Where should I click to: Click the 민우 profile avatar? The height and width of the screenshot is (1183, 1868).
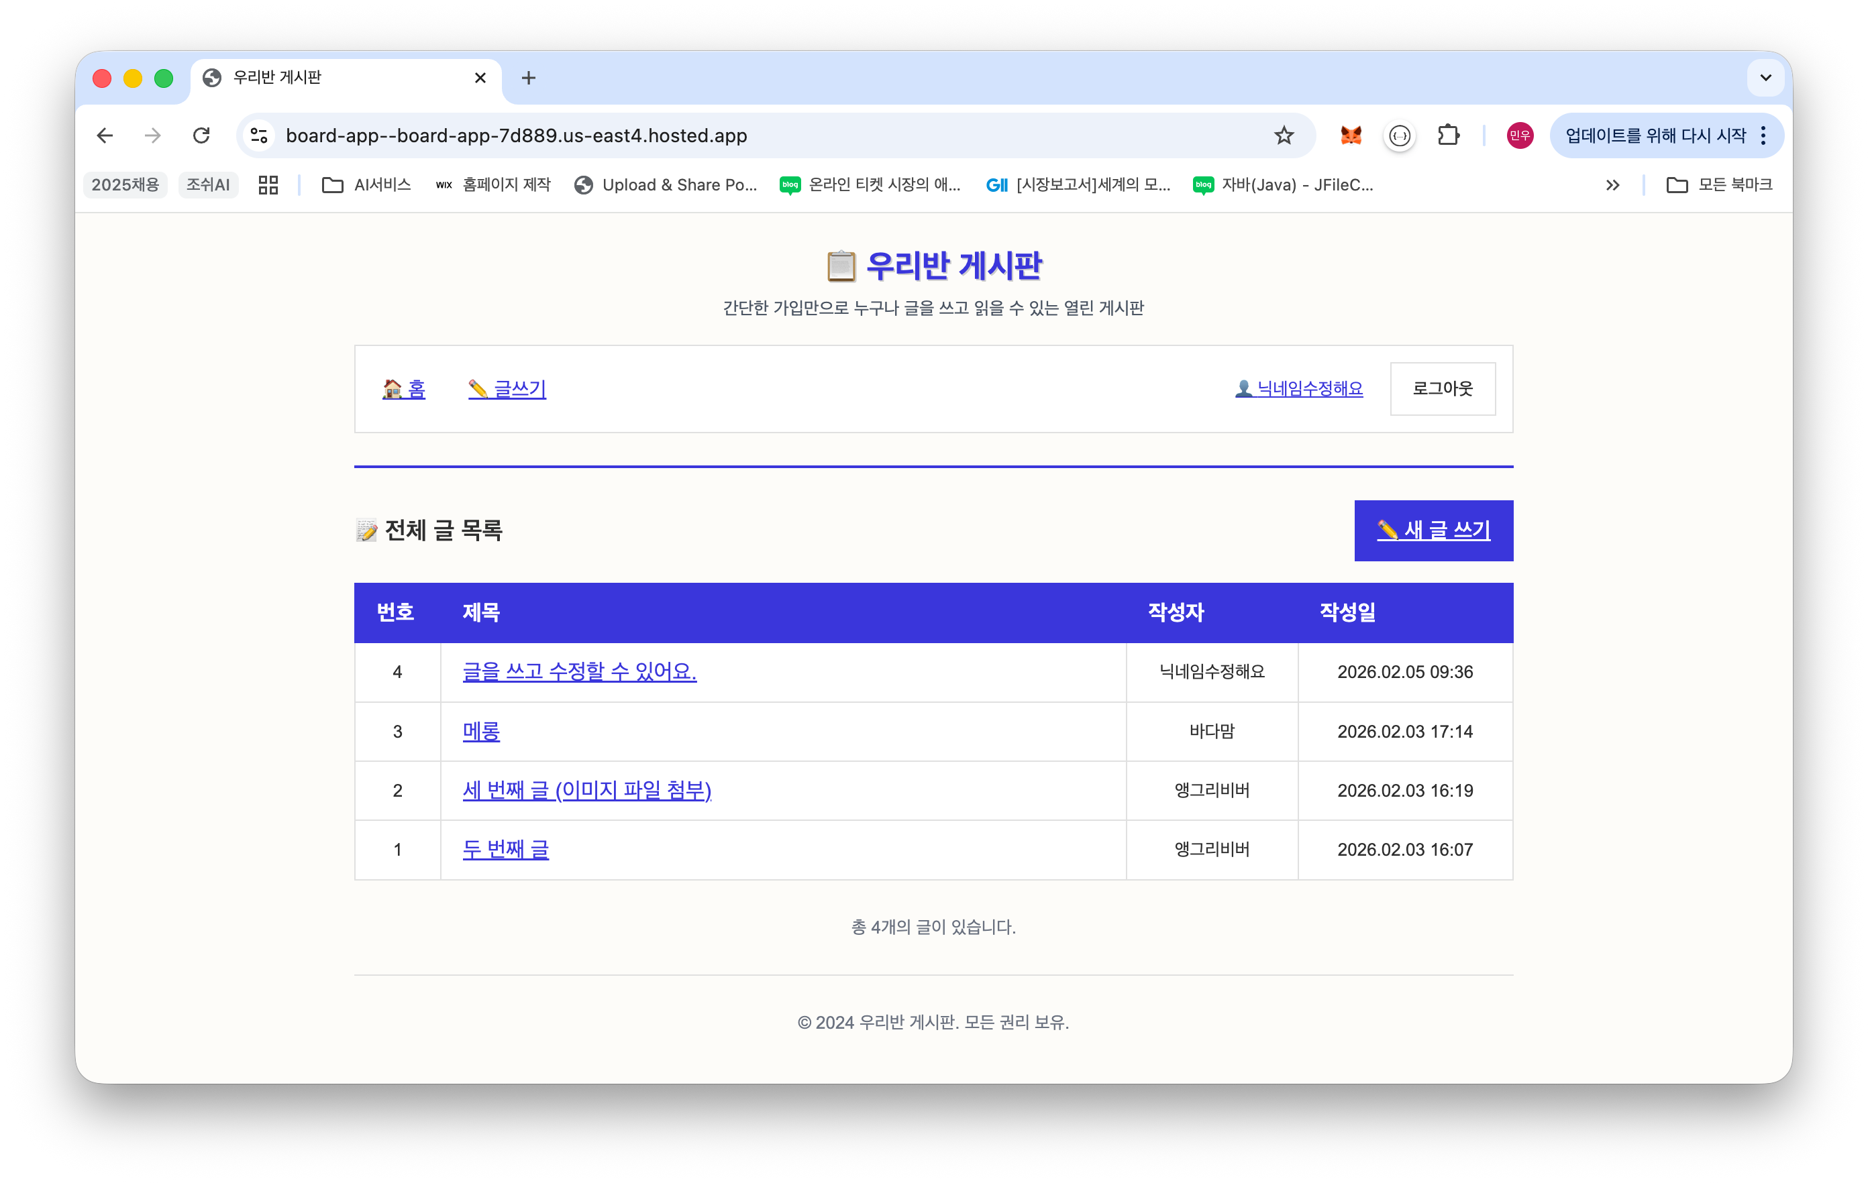[1519, 135]
